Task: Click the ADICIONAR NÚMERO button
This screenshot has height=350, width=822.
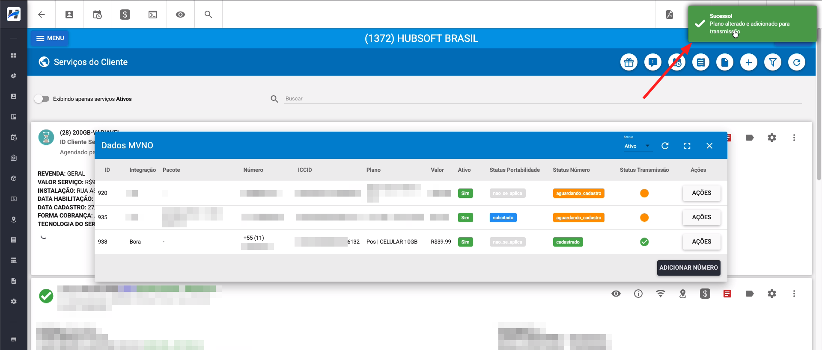Action: point(688,268)
